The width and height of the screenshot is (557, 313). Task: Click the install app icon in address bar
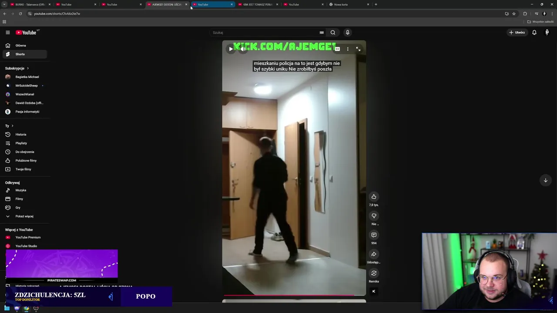click(507, 13)
